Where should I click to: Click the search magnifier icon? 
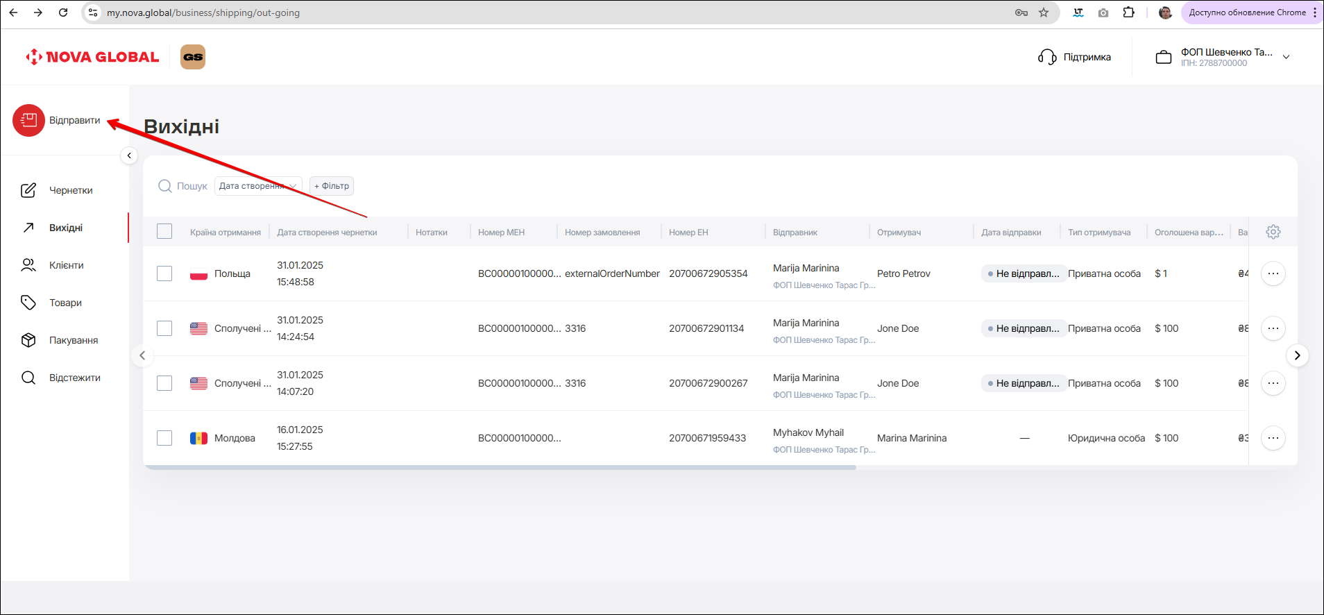[165, 186]
